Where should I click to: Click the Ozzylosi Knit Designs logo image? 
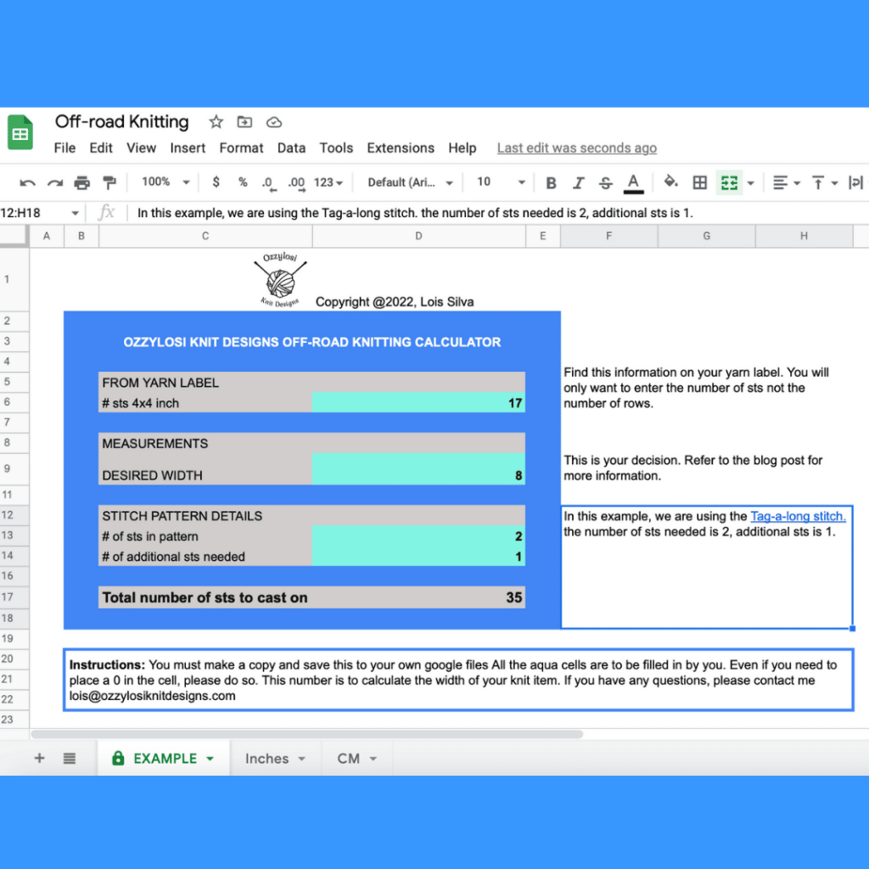[280, 280]
